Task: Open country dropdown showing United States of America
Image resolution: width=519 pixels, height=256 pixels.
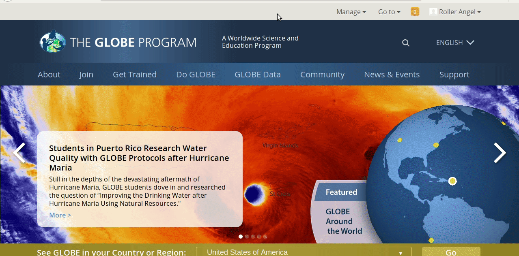Action: tap(304, 252)
